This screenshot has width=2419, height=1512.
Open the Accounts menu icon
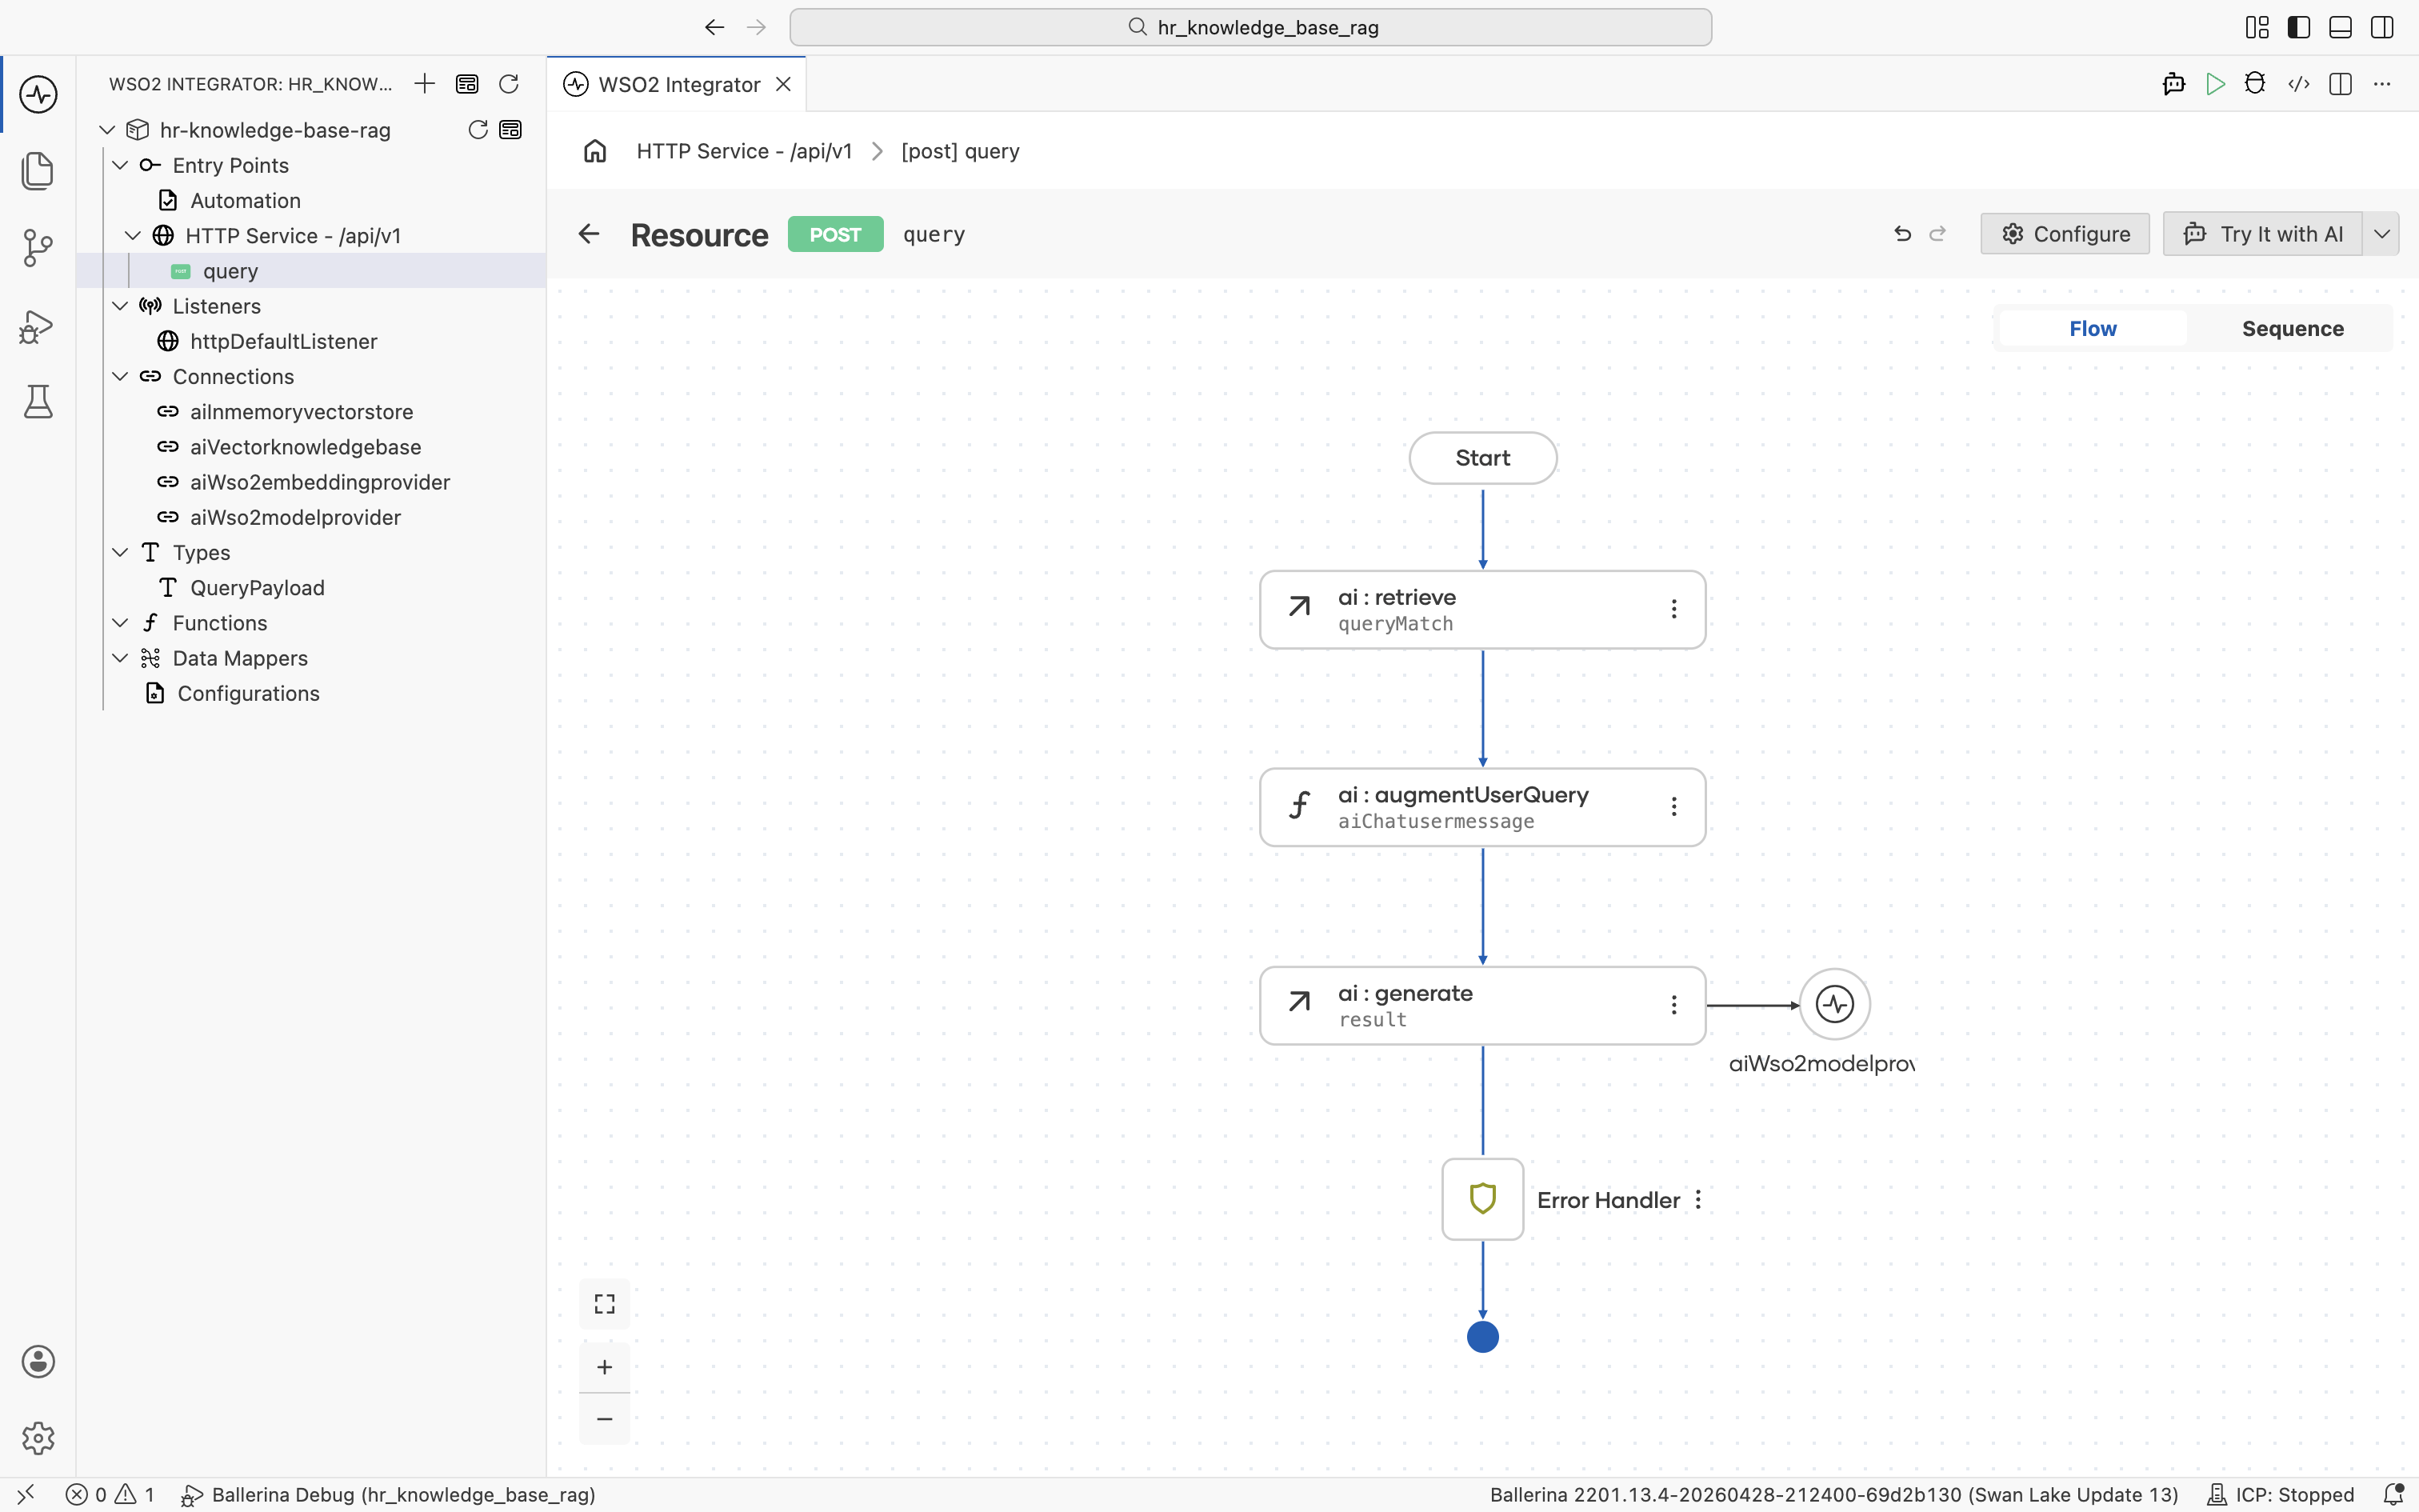click(38, 1362)
